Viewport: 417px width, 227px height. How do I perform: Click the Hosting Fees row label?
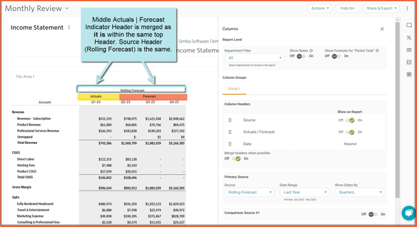click(x=26, y=165)
